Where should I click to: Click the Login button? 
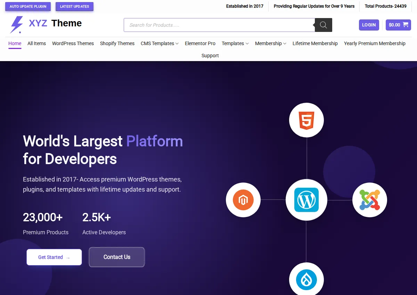[369, 25]
